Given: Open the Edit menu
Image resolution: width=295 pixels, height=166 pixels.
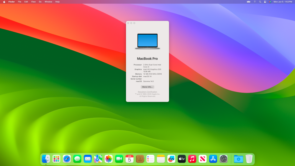Looking at the screenshot, I should (x=26, y=2).
